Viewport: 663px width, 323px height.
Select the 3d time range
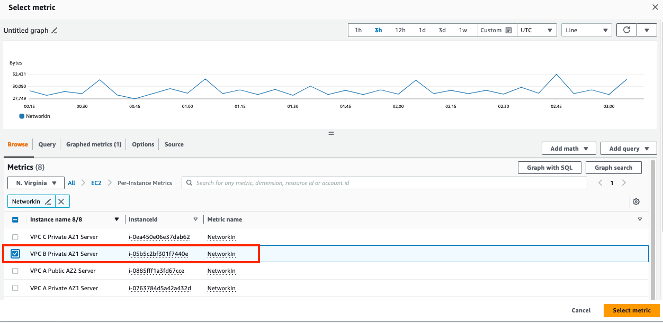442,30
